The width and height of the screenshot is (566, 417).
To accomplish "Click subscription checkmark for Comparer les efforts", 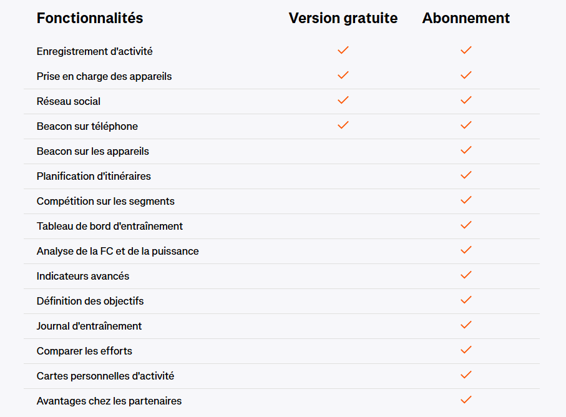I will coord(466,350).
